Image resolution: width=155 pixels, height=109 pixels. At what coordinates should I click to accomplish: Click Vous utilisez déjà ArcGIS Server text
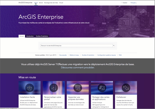78,64
